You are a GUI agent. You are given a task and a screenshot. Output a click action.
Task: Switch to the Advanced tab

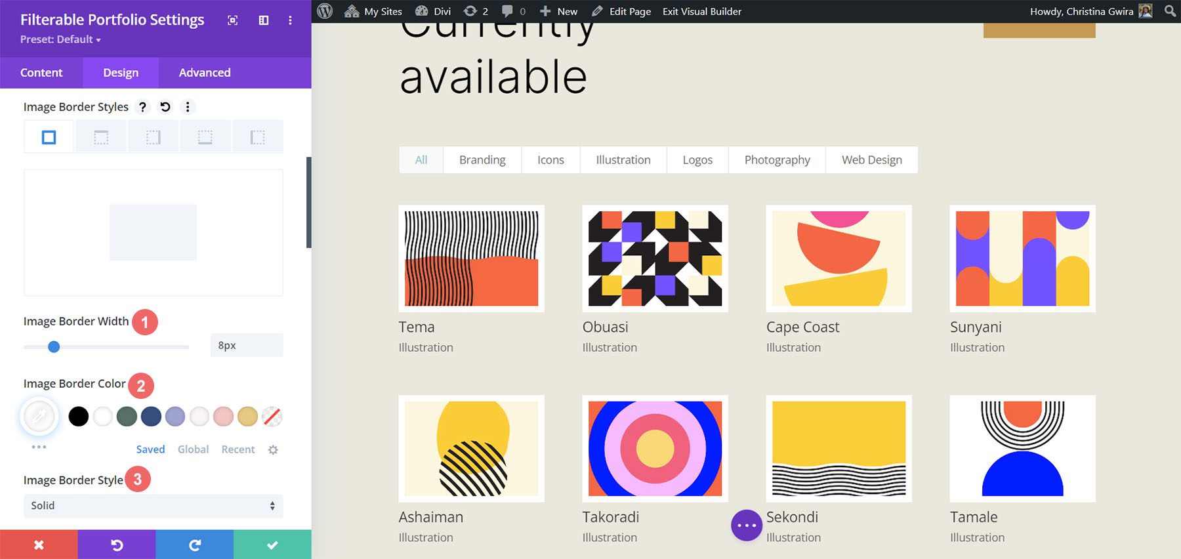pos(205,72)
